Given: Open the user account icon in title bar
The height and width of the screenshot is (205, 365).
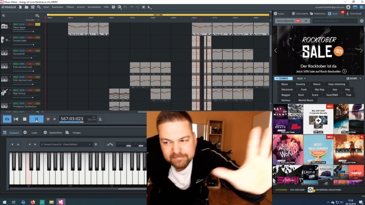Looking at the screenshot, I should click(x=348, y=7).
